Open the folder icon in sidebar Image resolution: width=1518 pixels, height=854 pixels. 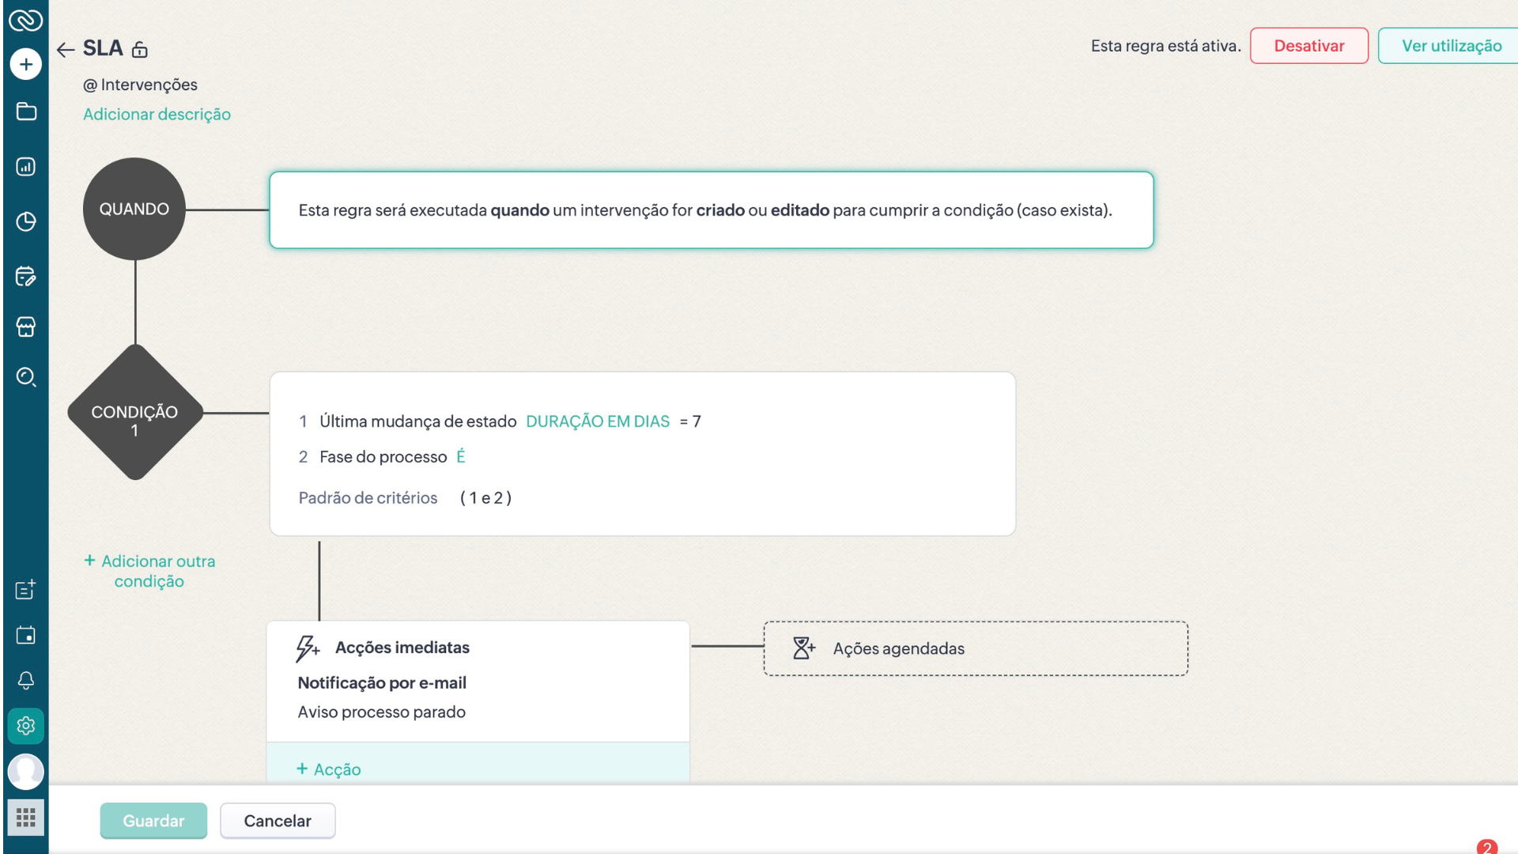coord(26,111)
